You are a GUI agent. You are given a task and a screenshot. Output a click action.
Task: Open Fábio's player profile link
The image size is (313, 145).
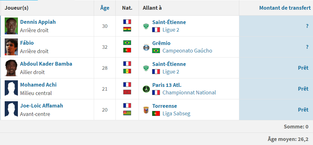(27, 43)
